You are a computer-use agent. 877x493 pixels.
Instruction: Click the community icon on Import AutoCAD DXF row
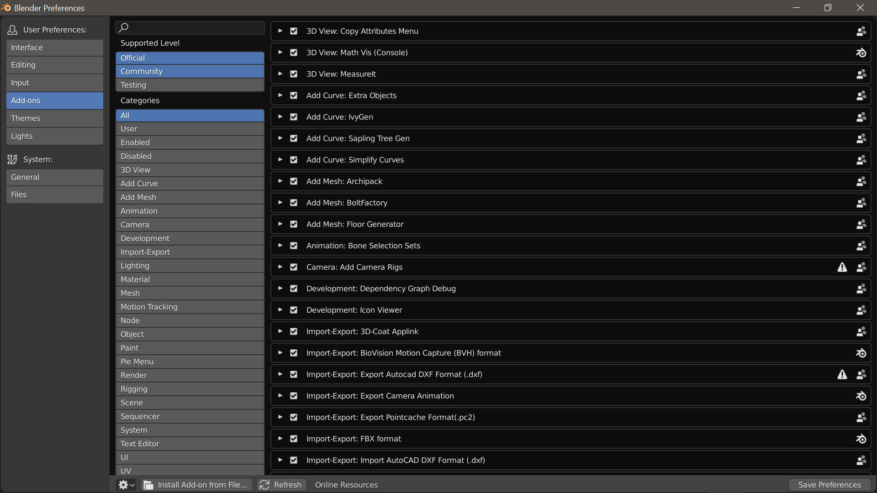[861, 460]
